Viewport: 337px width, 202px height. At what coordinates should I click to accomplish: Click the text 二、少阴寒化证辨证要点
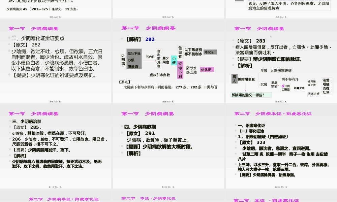click(x=38, y=38)
